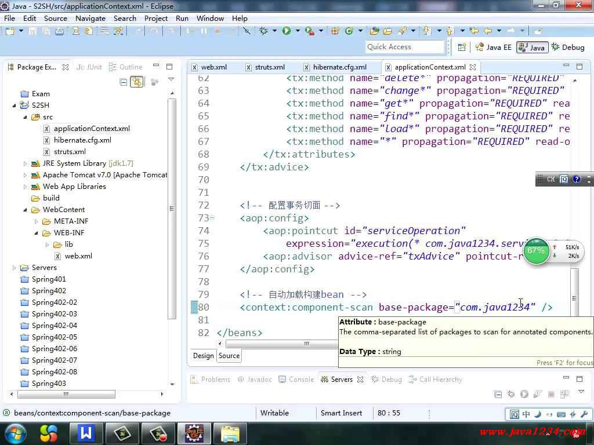Open the Debug configurations dropdown arrow

274,31
